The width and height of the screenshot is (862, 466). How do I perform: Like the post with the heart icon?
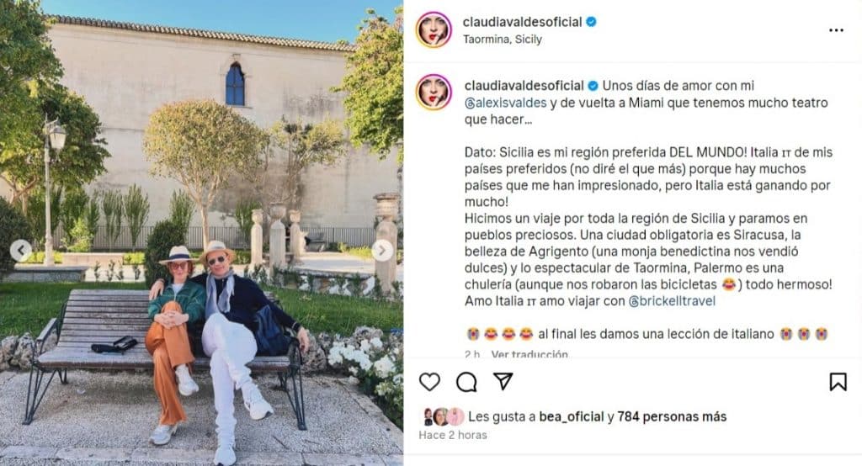430,381
